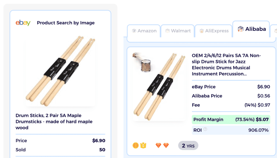This screenshot has width=277, height=158.
Task: Click the Alibaba listing product image
Action: pos(159,87)
